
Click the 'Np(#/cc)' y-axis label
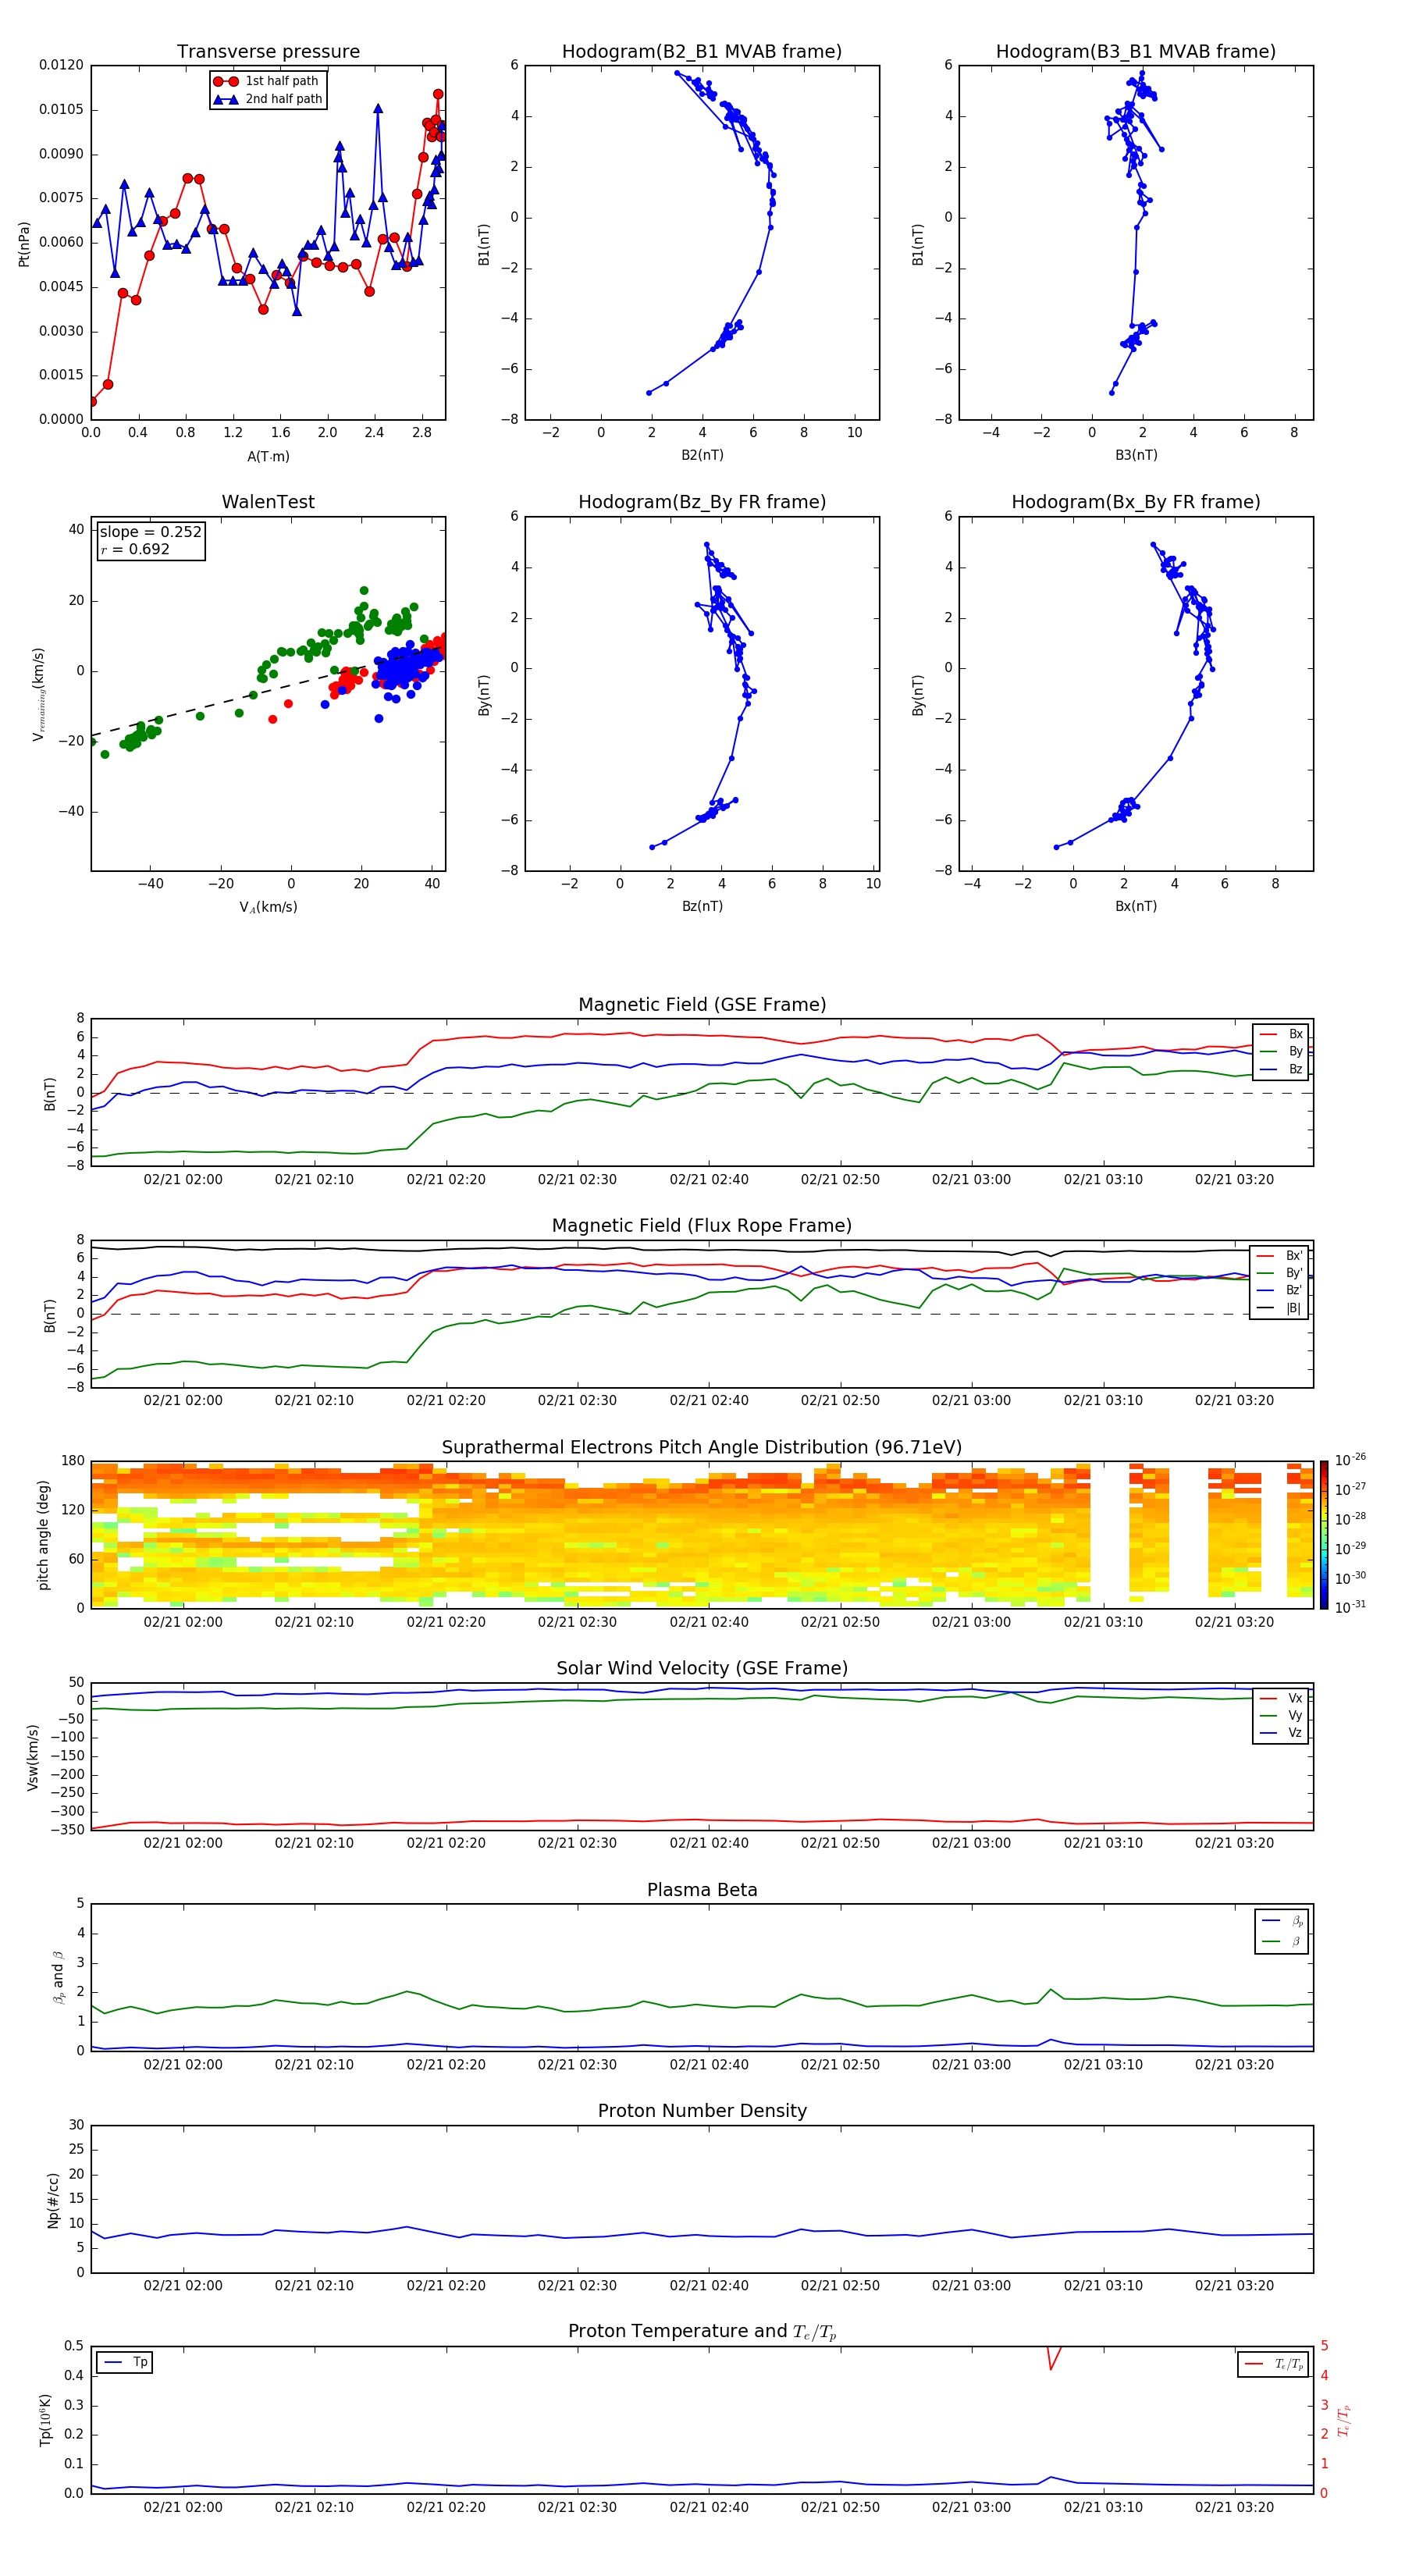[x=53, y=2200]
